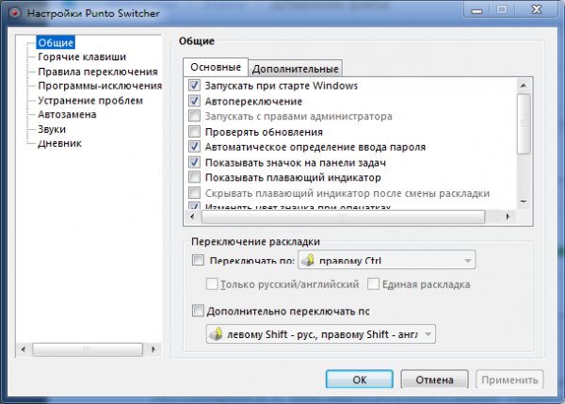Click the lightning icon in Shift layout dropdown

(217, 333)
